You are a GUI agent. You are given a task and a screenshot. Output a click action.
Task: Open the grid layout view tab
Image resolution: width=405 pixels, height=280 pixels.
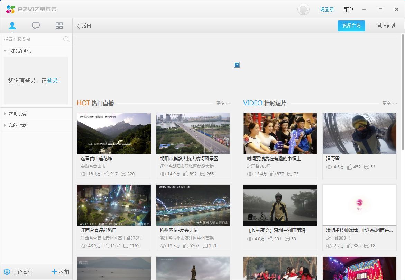[x=59, y=26]
